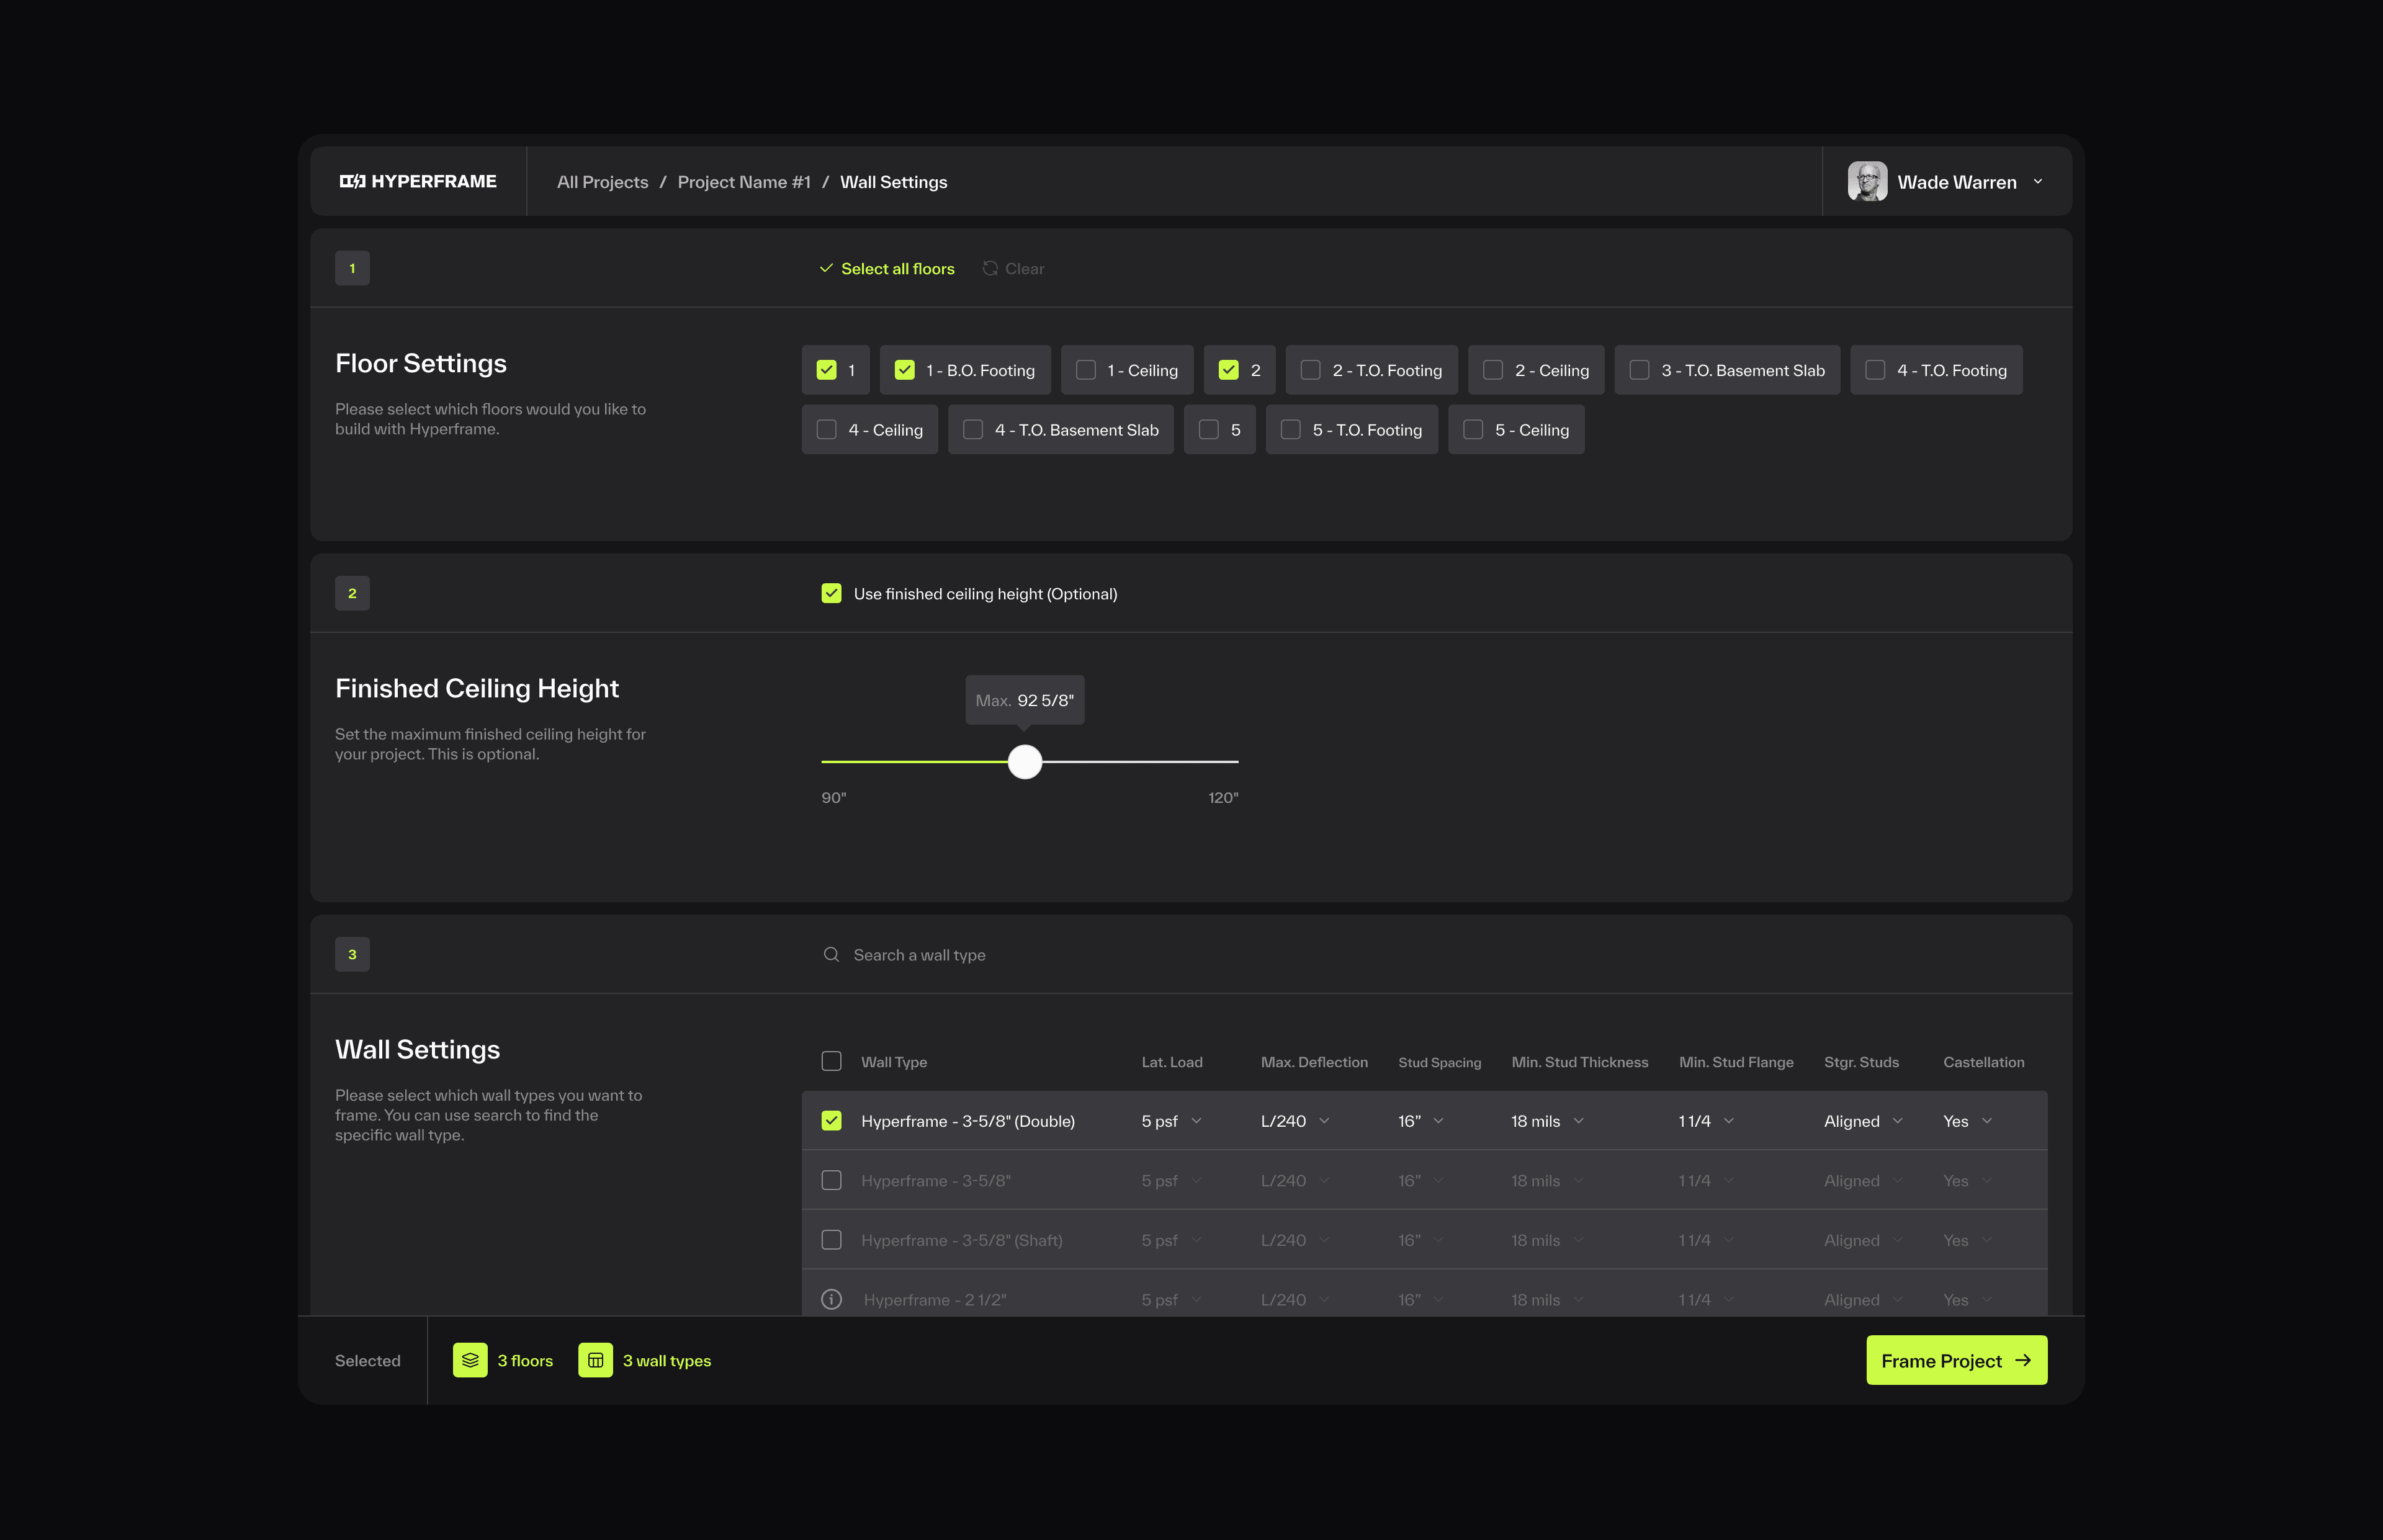Uncheck floor 1 checkbox
The image size is (2383, 1540).
[x=826, y=370]
